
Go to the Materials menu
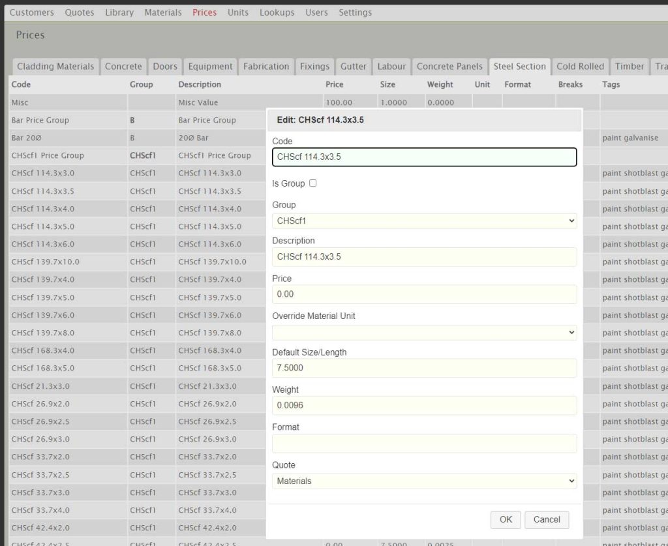[163, 12]
